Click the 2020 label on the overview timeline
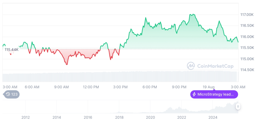Image resolution: width=260 pixels, height=121 pixels. coord(150,117)
